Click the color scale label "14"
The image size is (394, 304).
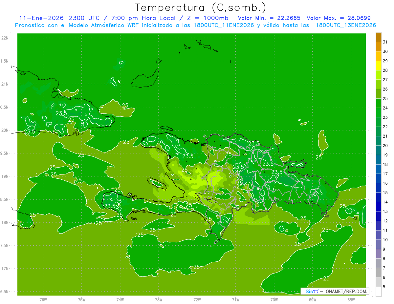point(385,202)
